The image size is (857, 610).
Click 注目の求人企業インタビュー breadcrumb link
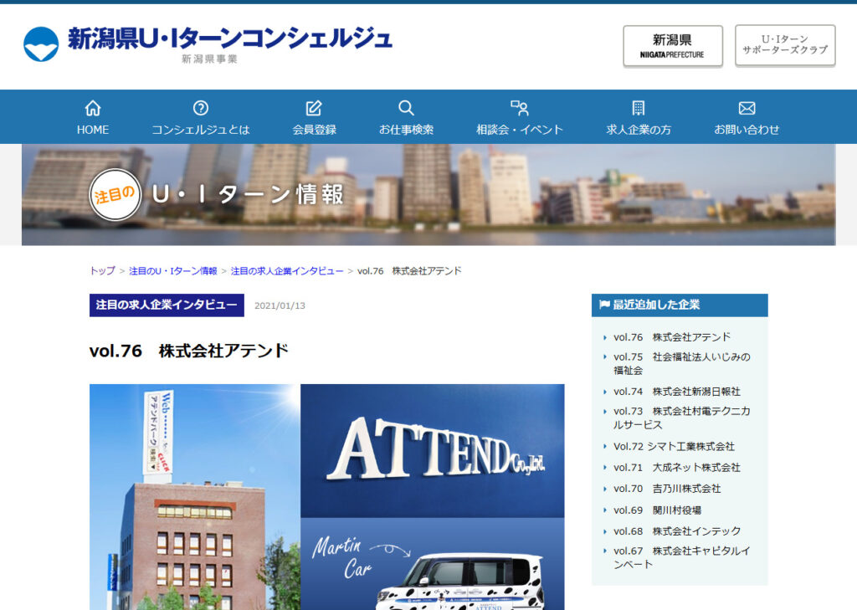(287, 270)
